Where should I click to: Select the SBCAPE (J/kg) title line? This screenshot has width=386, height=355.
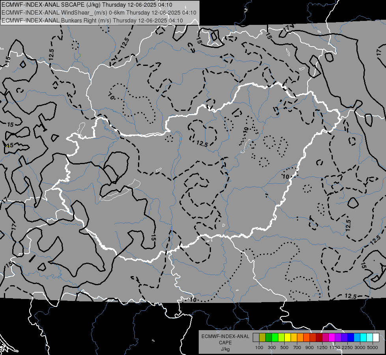[87, 5]
